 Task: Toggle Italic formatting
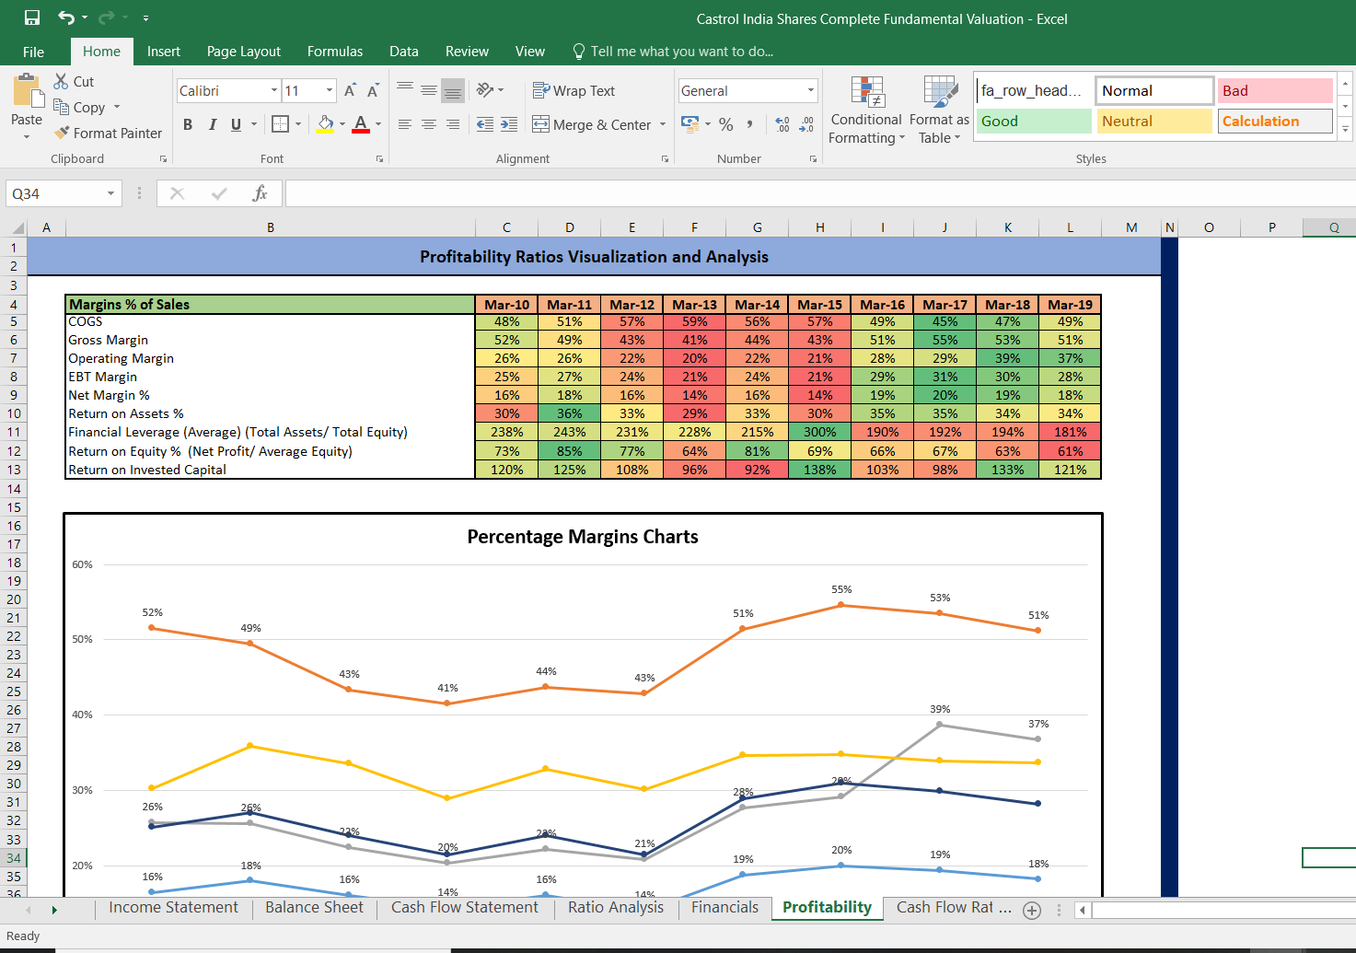(213, 124)
